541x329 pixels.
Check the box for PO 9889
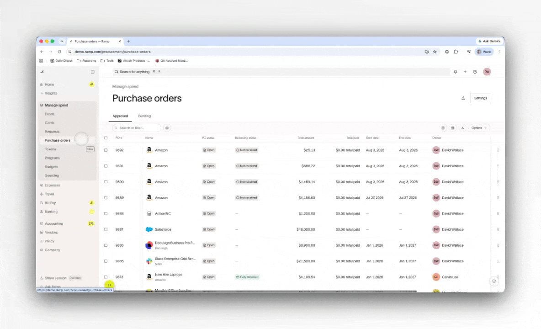pos(106,197)
